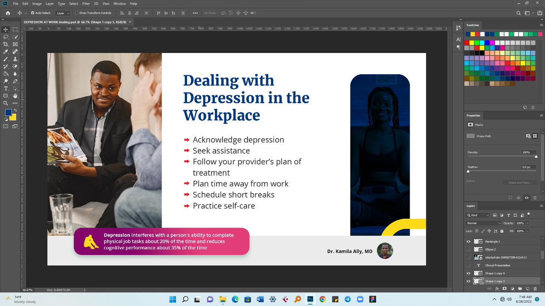The width and height of the screenshot is (545, 306).
Task: Select the Eyedropper tool
Action: point(6,52)
